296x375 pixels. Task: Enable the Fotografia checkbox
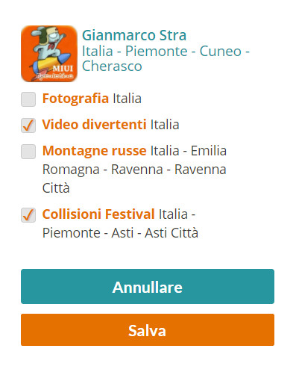tap(28, 99)
